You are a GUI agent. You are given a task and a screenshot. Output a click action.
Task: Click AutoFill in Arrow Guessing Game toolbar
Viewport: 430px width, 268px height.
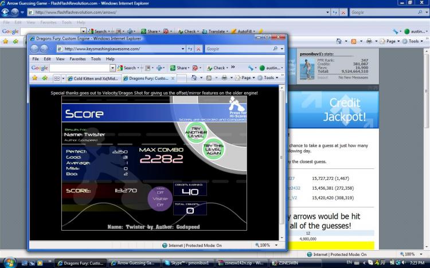(243, 31)
